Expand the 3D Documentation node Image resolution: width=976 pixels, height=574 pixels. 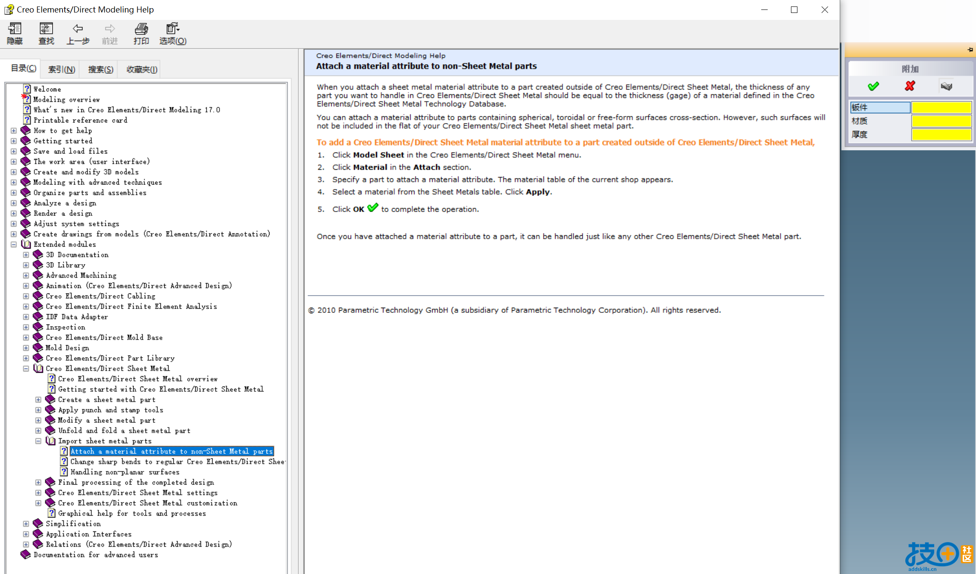point(26,255)
